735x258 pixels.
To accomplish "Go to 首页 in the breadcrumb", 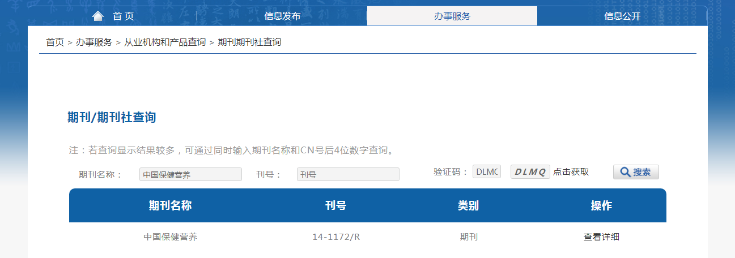I will 55,42.
